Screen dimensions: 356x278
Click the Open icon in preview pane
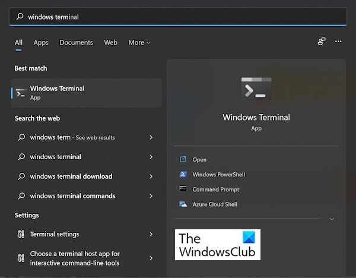(x=183, y=159)
